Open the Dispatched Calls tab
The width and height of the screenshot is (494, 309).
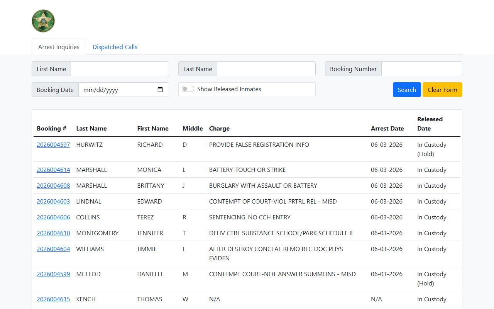[115, 47]
